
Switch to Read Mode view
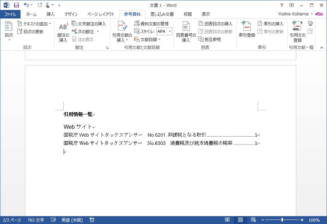(227, 220)
